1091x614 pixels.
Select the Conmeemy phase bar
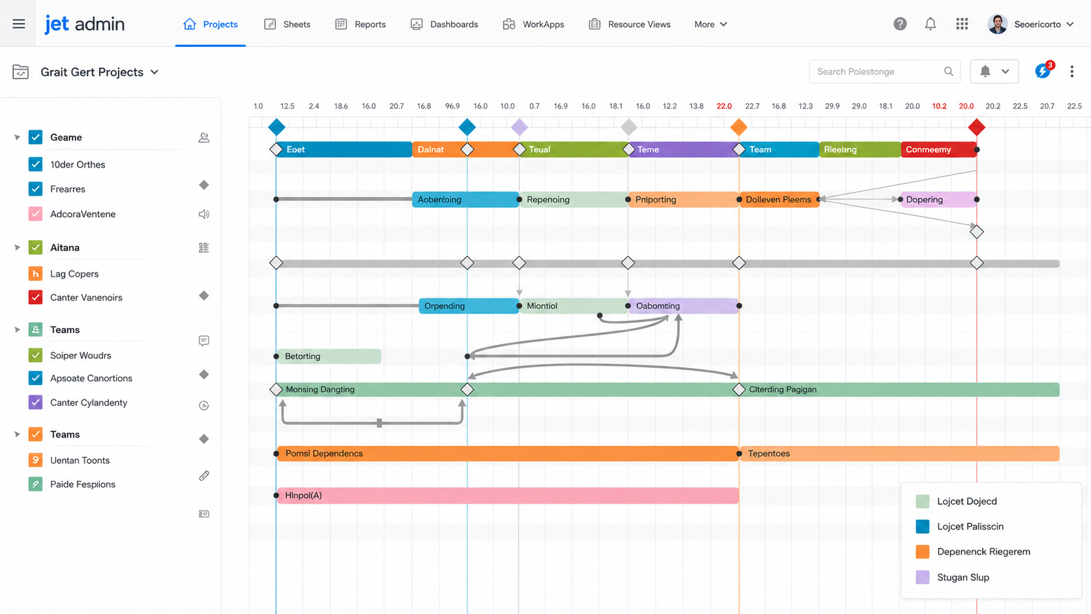pyautogui.click(x=938, y=149)
